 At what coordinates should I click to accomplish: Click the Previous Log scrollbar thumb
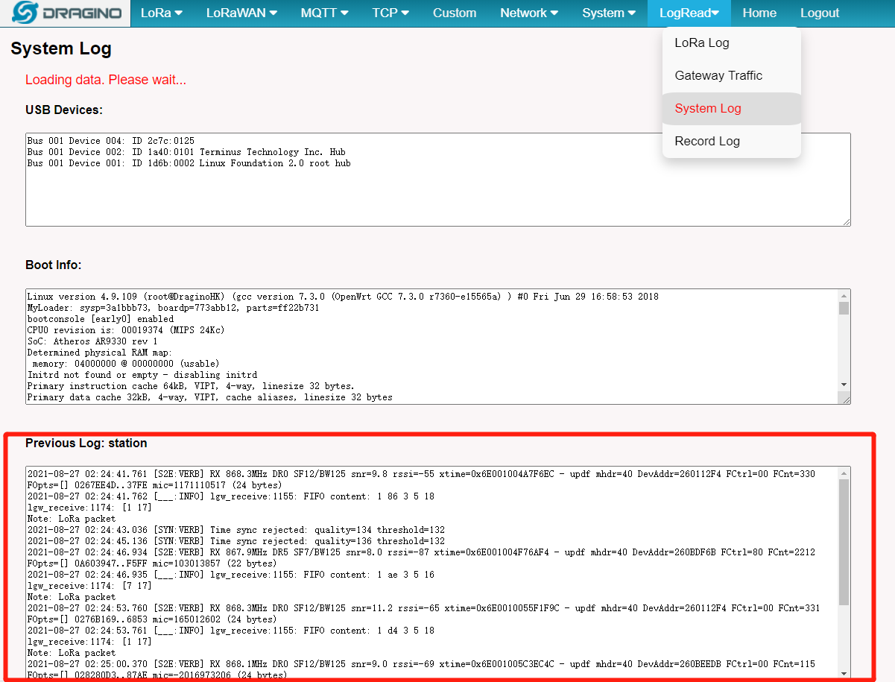coord(844,542)
